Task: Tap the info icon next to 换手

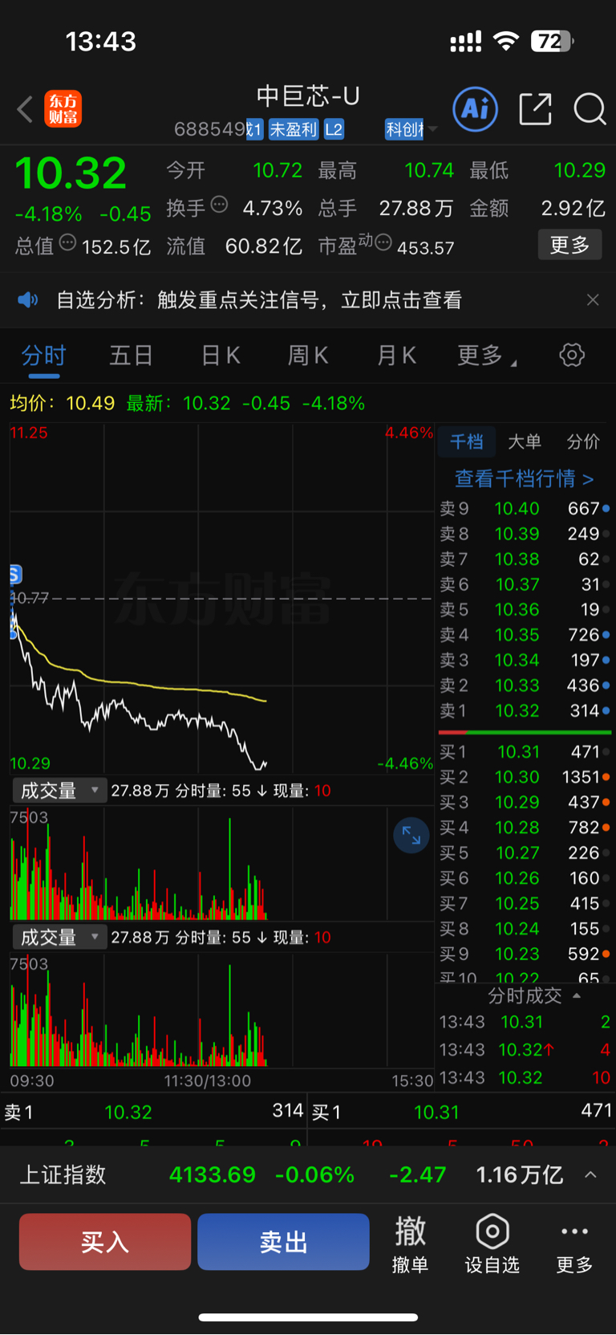Action: click(219, 205)
